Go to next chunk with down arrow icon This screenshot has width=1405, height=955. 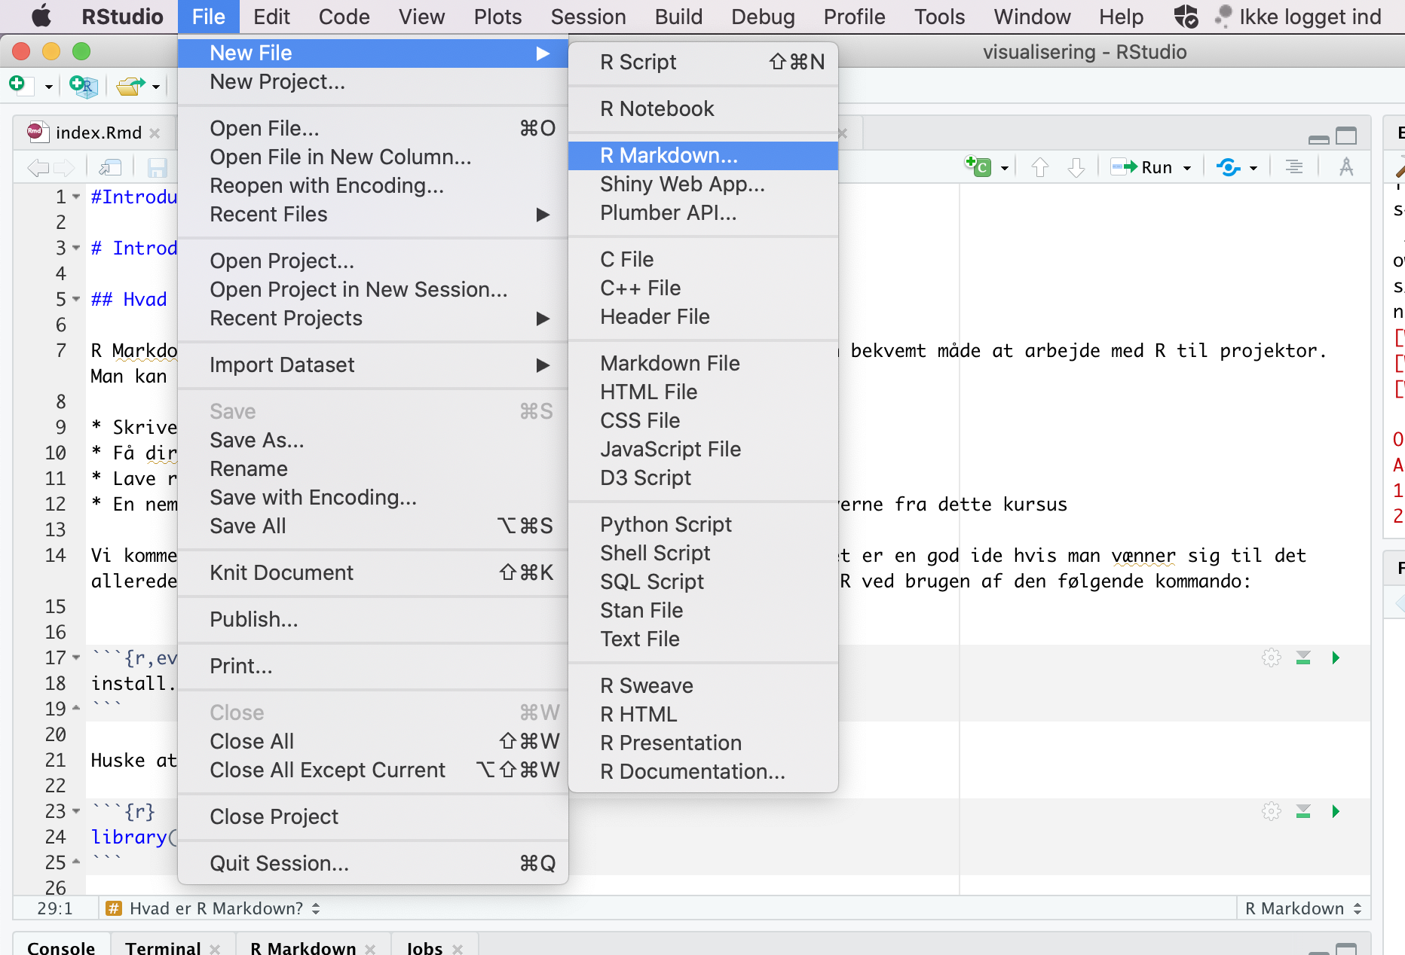click(1076, 167)
